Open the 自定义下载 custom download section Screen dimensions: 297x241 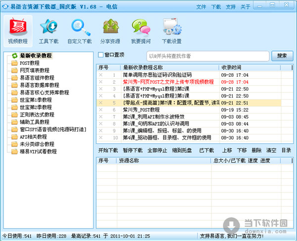[x=80, y=31]
